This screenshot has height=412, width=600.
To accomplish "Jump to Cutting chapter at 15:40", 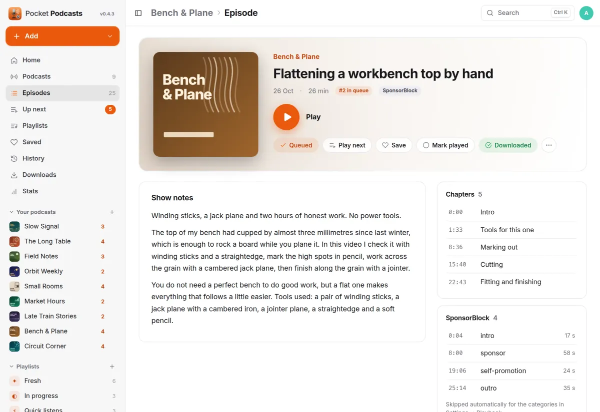I will pos(511,265).
